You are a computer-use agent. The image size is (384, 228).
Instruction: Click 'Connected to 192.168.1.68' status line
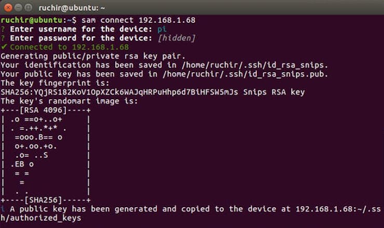tap(70, 47)
